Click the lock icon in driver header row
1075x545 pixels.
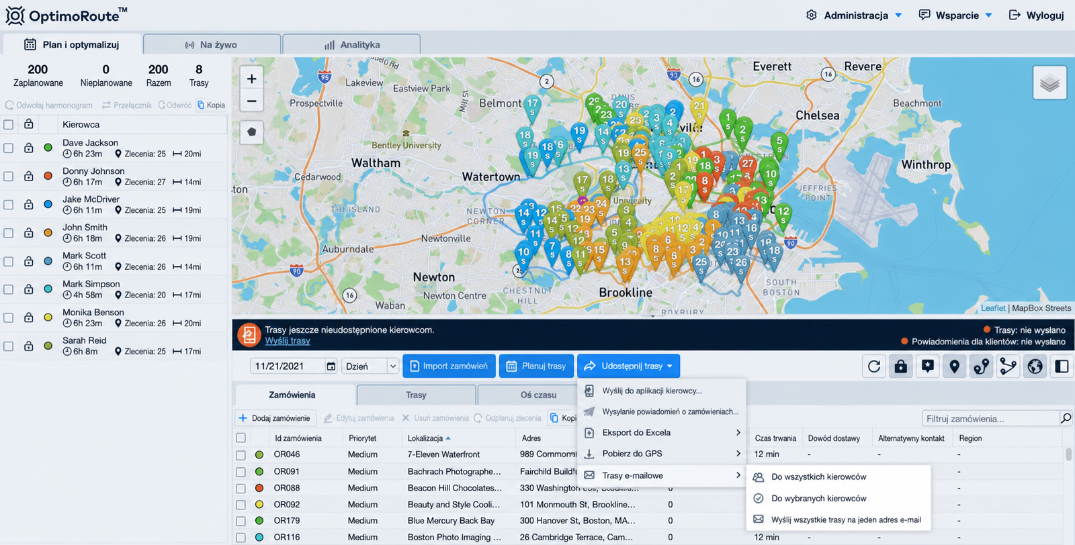[28, 124]
